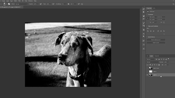The image size is (175, 98).
Task: Open the Notes panel icon
Action: pyautogui.click(x=144, y=45)
